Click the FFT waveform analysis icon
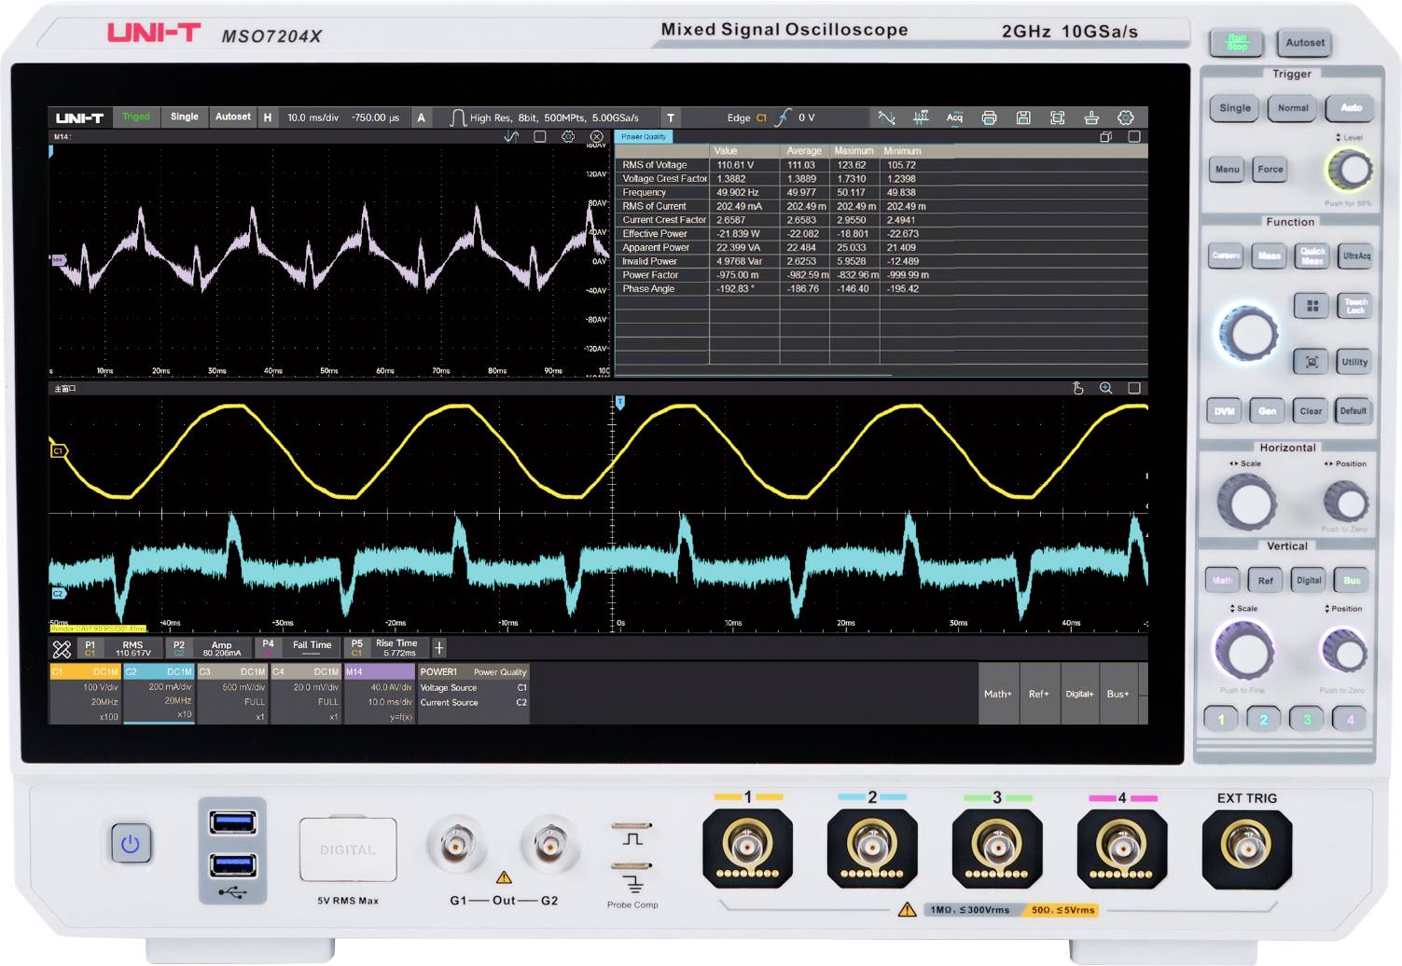Image resolution: width=1402 pixels, height=966 pixels. [x=922, y=117]
